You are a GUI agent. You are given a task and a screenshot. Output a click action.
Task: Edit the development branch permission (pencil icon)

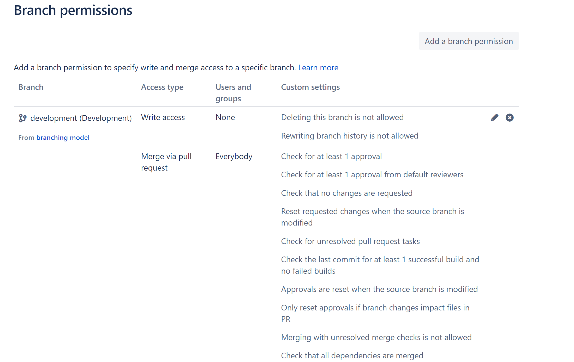[494, 118]
